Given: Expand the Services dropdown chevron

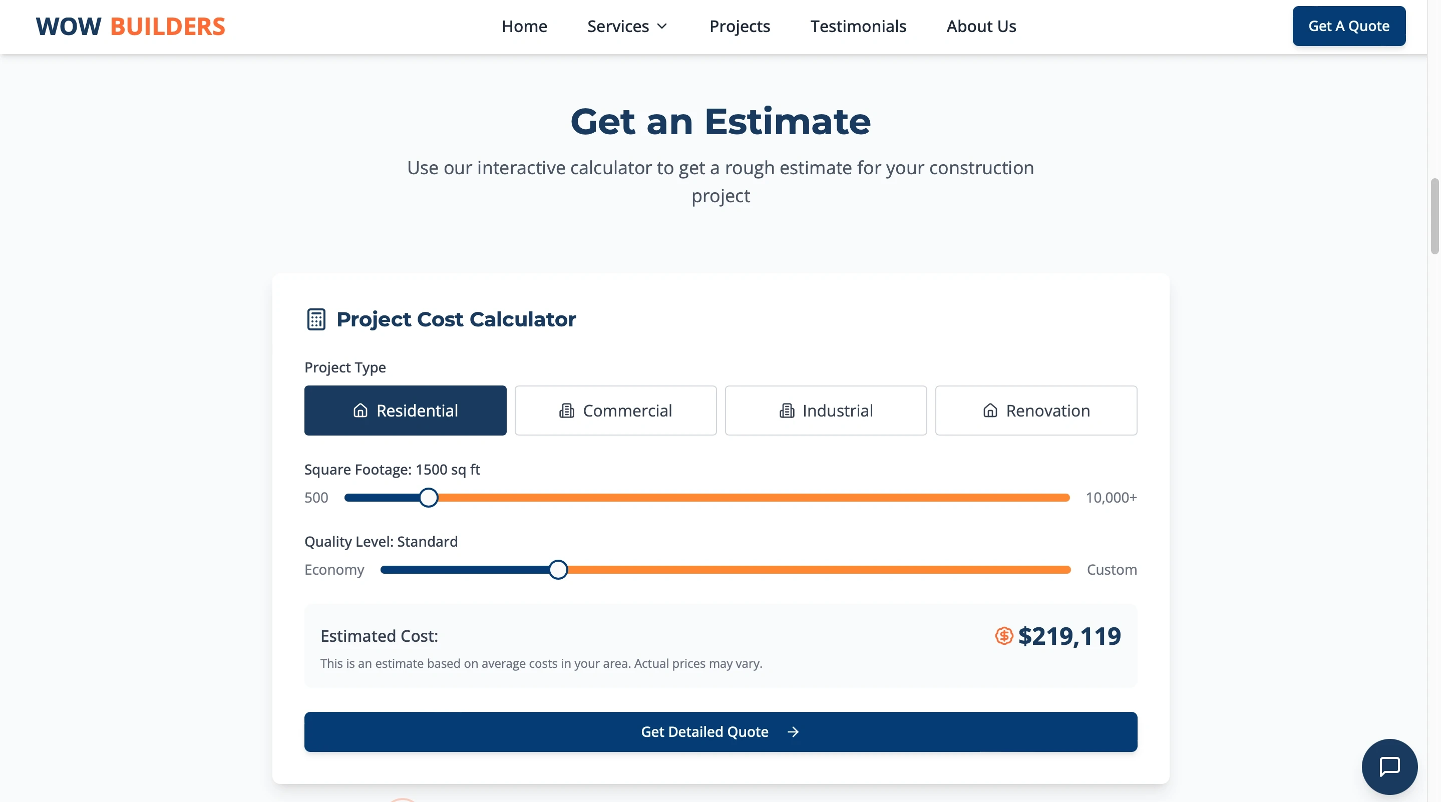Looking at the screenshot, I should [662, 27].
